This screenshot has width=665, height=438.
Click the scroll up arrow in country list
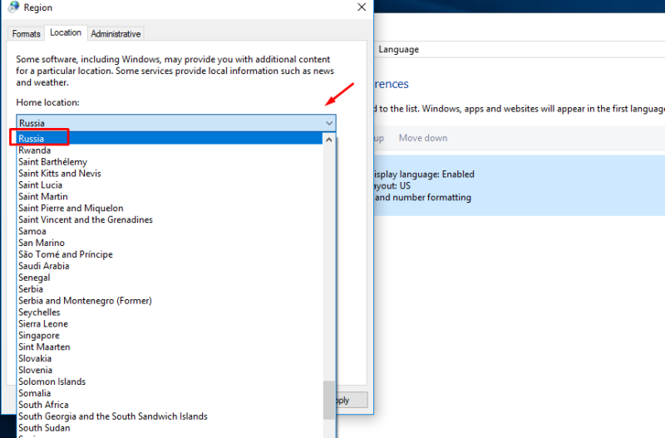328,139
